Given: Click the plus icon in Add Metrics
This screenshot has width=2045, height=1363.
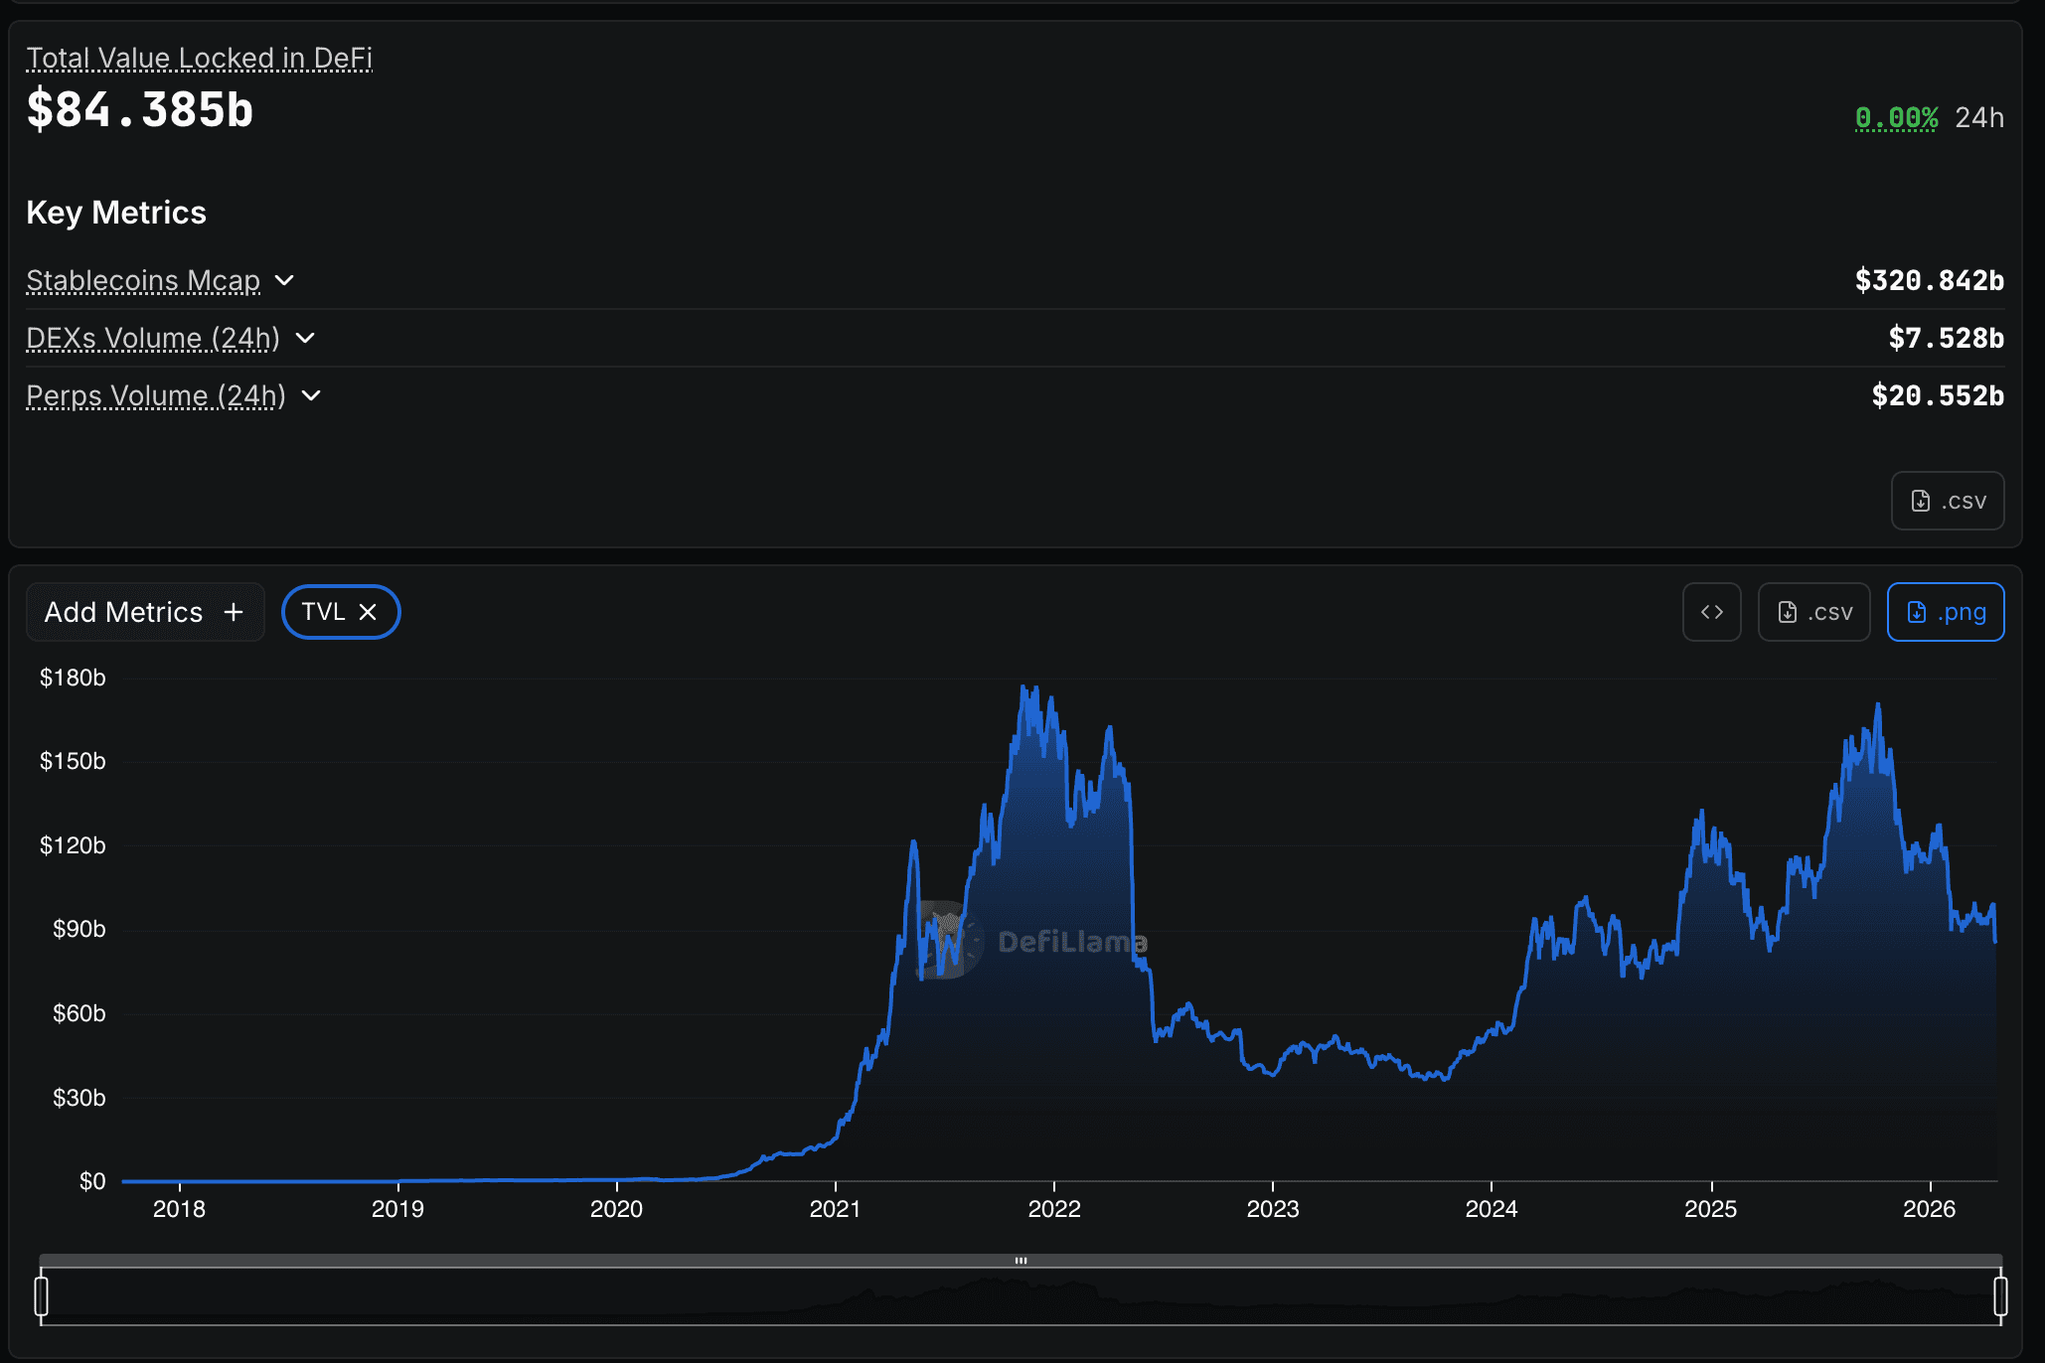Looking at the screenshot, I should coord(234,612).
